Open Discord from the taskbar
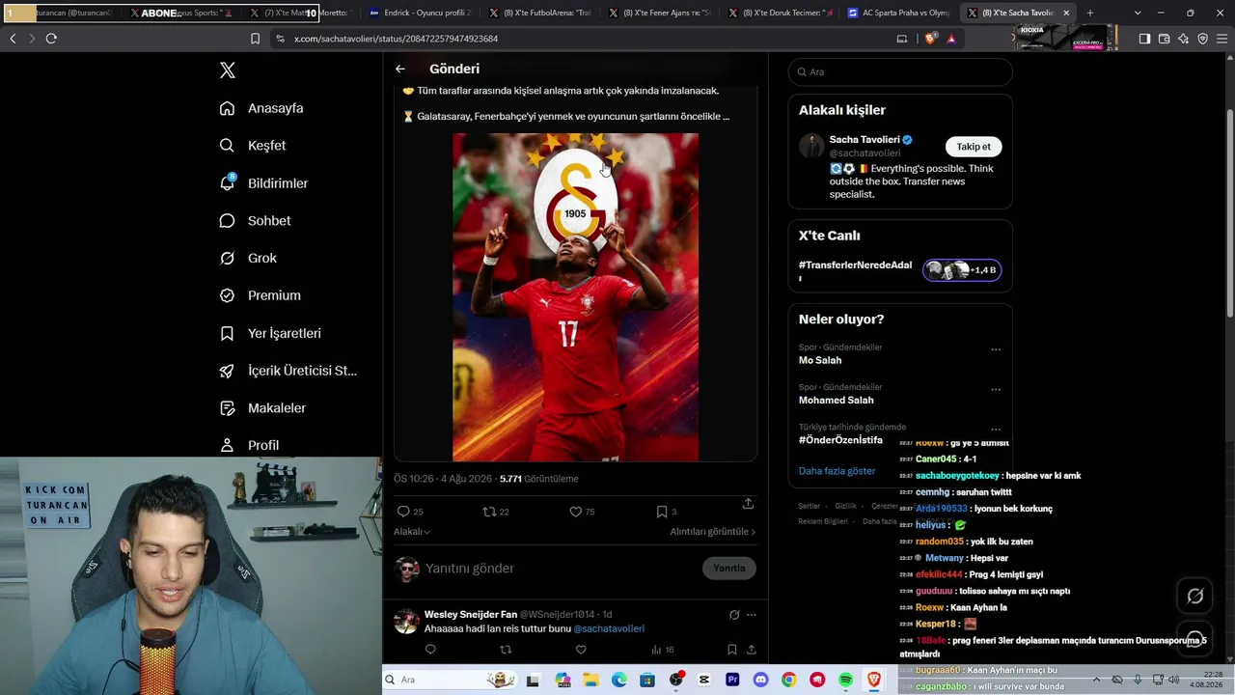Image resolution: width=1235 pixels, height=695 pixels. tap(760, 681)
